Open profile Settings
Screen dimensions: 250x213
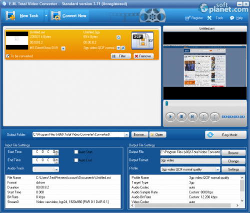[x=233, y=169]
